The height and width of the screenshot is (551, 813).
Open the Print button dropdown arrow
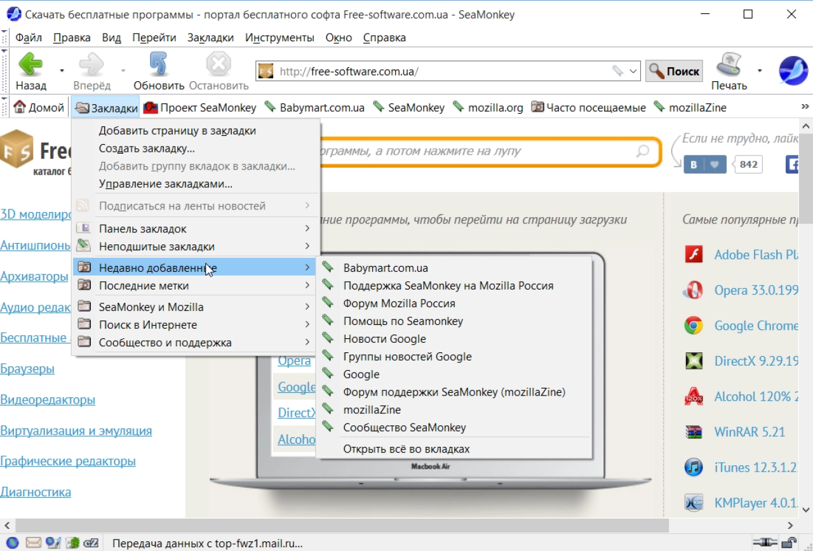[760, 70]
